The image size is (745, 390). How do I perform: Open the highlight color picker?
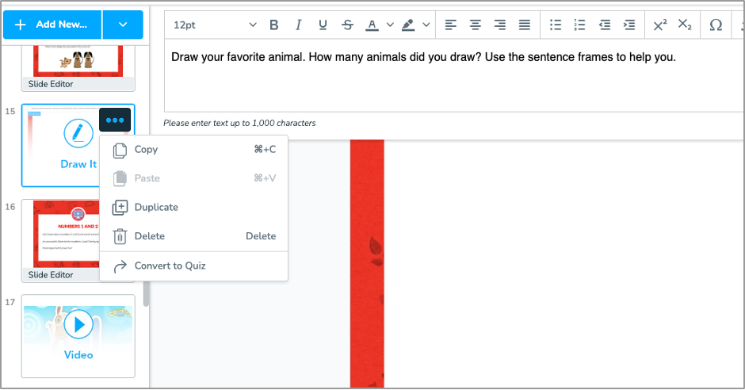(x=408, y=25)
